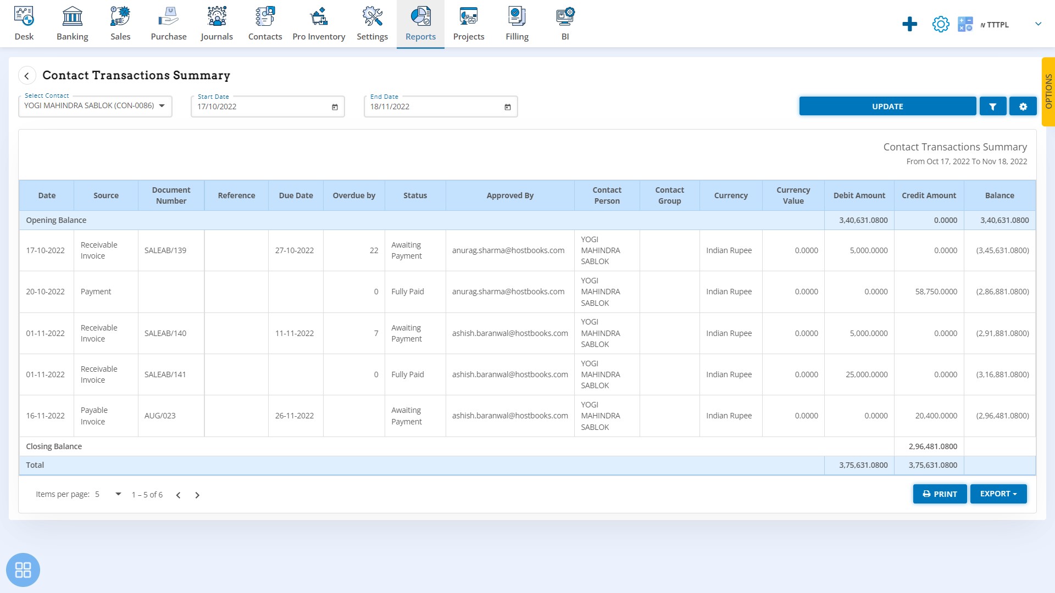Image resolution: width=1055 pixels, height=593 pixels.
Task: Click the Contact Person column header
Action: click(x=607, y=195)
